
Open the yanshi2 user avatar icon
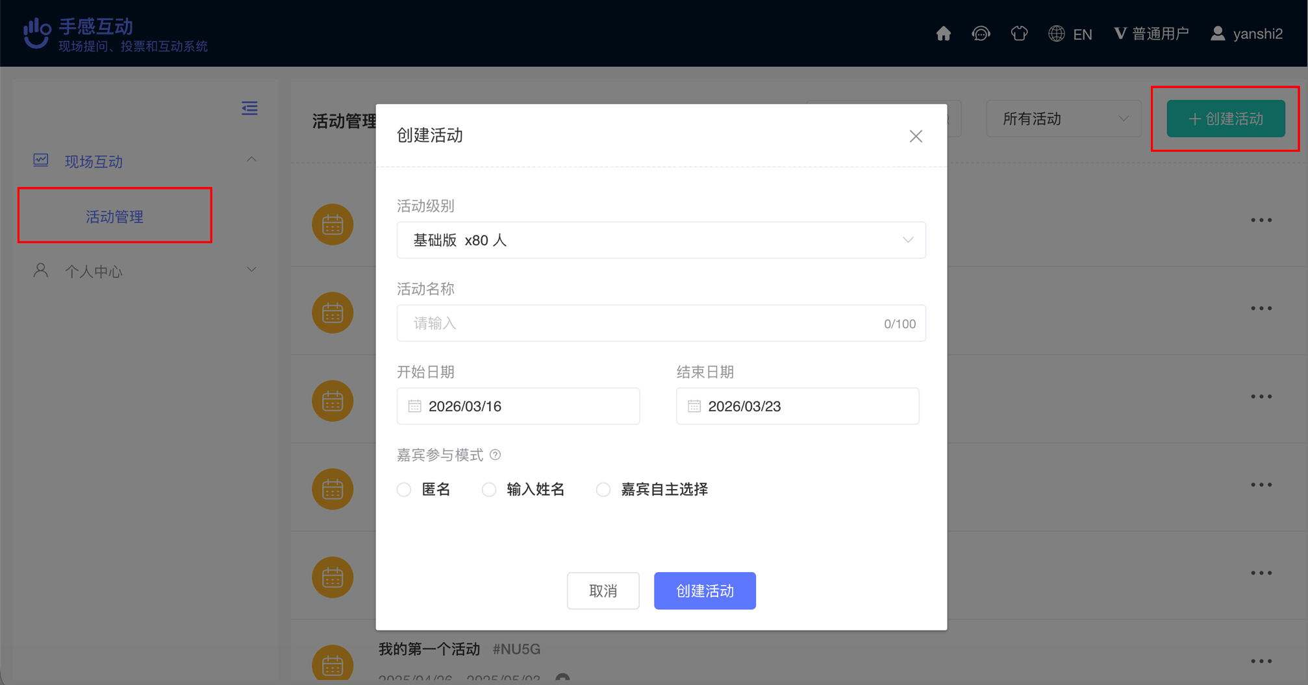[1218, 34]
